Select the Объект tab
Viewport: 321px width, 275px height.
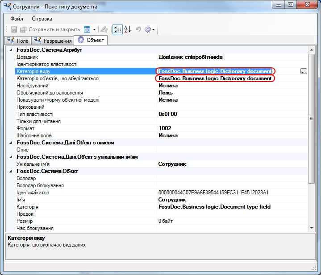[91, 40]
